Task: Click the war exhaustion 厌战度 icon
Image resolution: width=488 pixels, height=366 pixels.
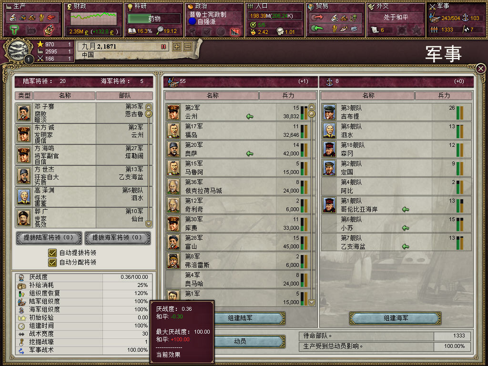Action: pos(21,277)
